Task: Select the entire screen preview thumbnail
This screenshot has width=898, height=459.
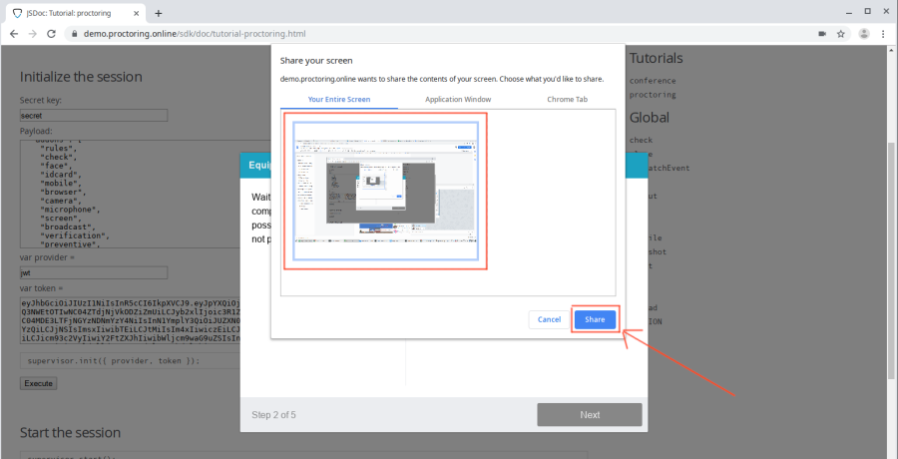Action: click(x=385, y=192)
